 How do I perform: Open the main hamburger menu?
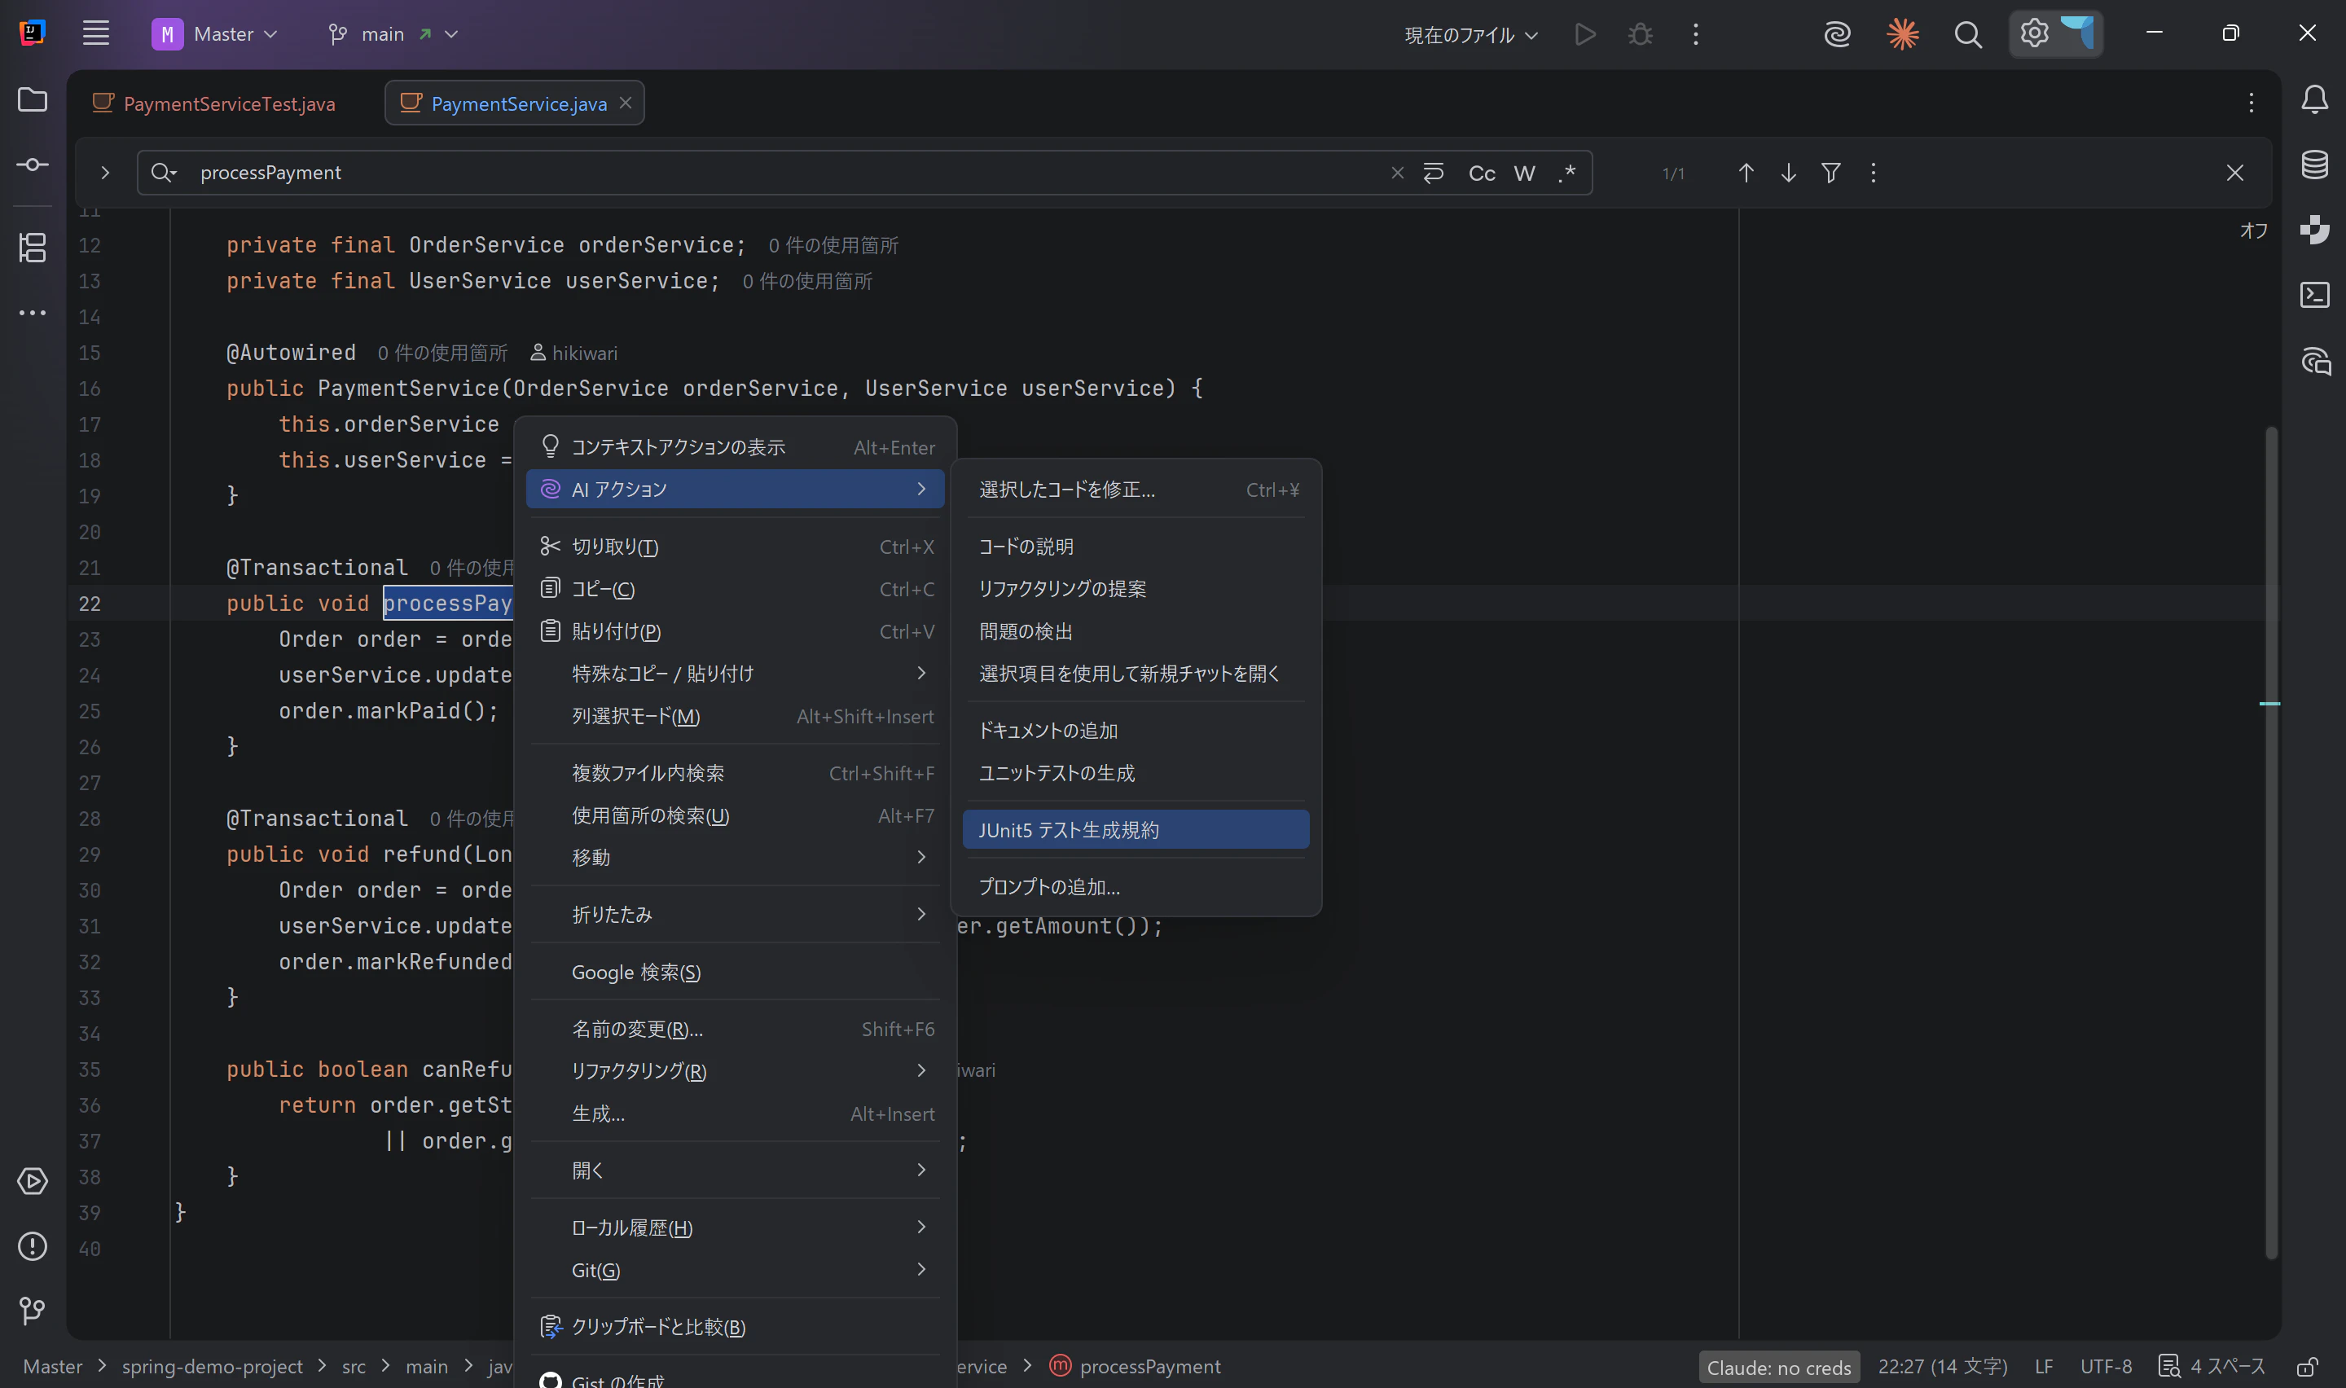pyautogui.click(x=95, y=33)
